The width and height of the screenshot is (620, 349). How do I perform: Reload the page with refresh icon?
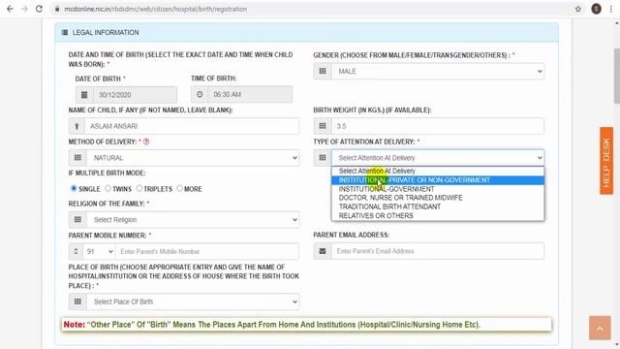tap(39, 9)
